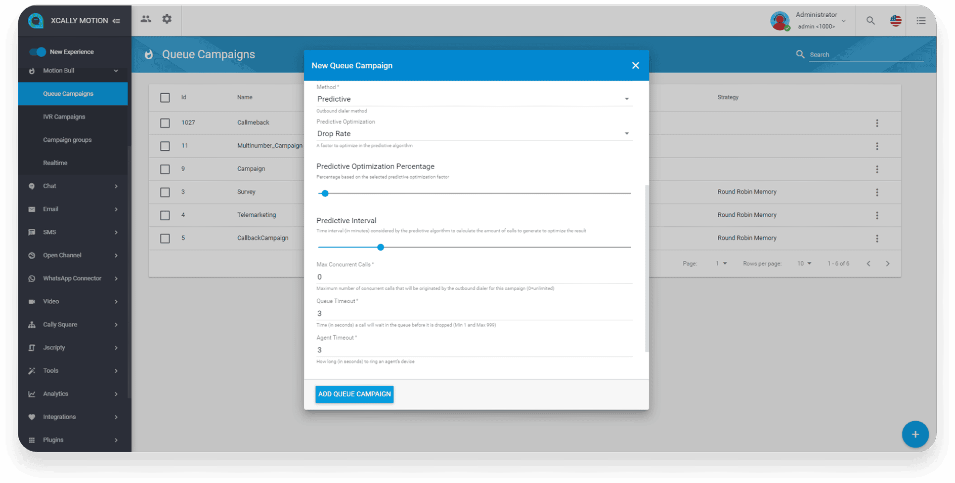Image resolution: width=955 pixels, height=483 pixels.
Task: Toggle the New Experience switch
Action: [37, 52]
